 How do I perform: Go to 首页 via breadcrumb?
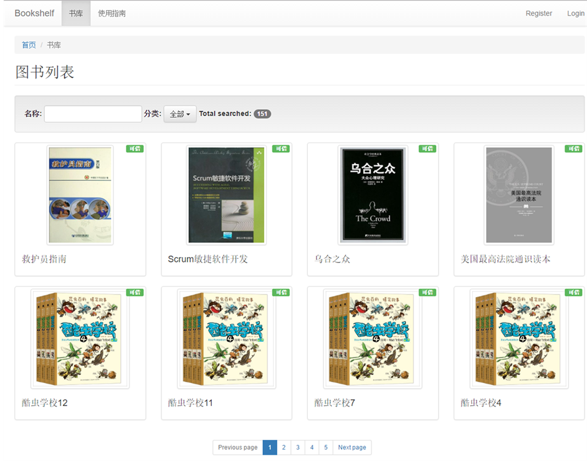tap(29, 45)
